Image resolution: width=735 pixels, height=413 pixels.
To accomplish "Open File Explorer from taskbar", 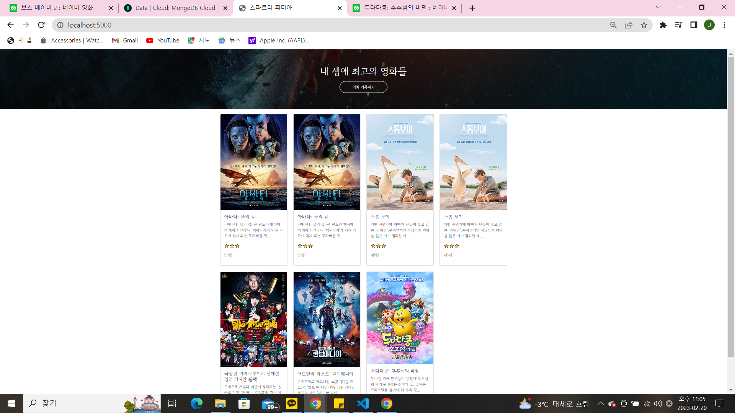I will click(x=220, y=403).
